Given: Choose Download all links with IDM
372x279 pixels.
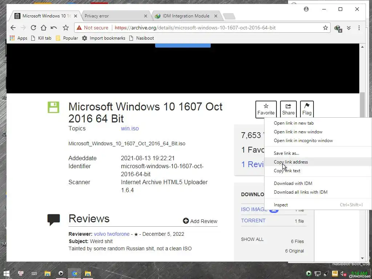Looking at the screenshot, I should click(x=318, y=192).
